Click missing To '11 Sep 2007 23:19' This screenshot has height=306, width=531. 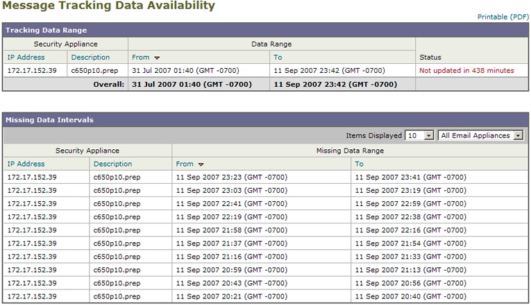click(x=410, y=190)
